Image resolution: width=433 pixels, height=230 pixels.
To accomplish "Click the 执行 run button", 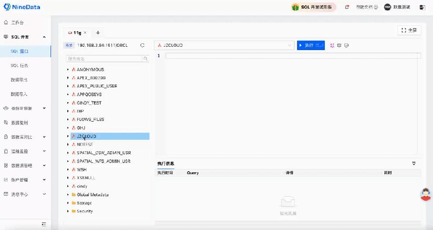I will tap(311, 45).
